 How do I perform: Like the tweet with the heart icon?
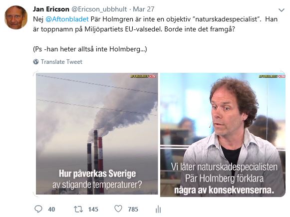(x=118, y=209)
